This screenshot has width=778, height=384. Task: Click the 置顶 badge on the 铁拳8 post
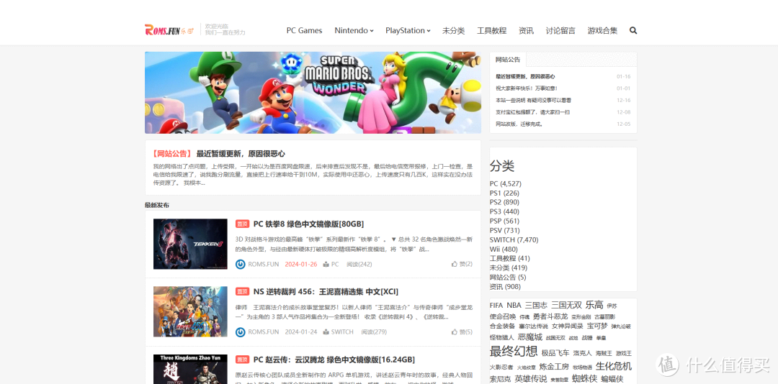click(242, 224)
